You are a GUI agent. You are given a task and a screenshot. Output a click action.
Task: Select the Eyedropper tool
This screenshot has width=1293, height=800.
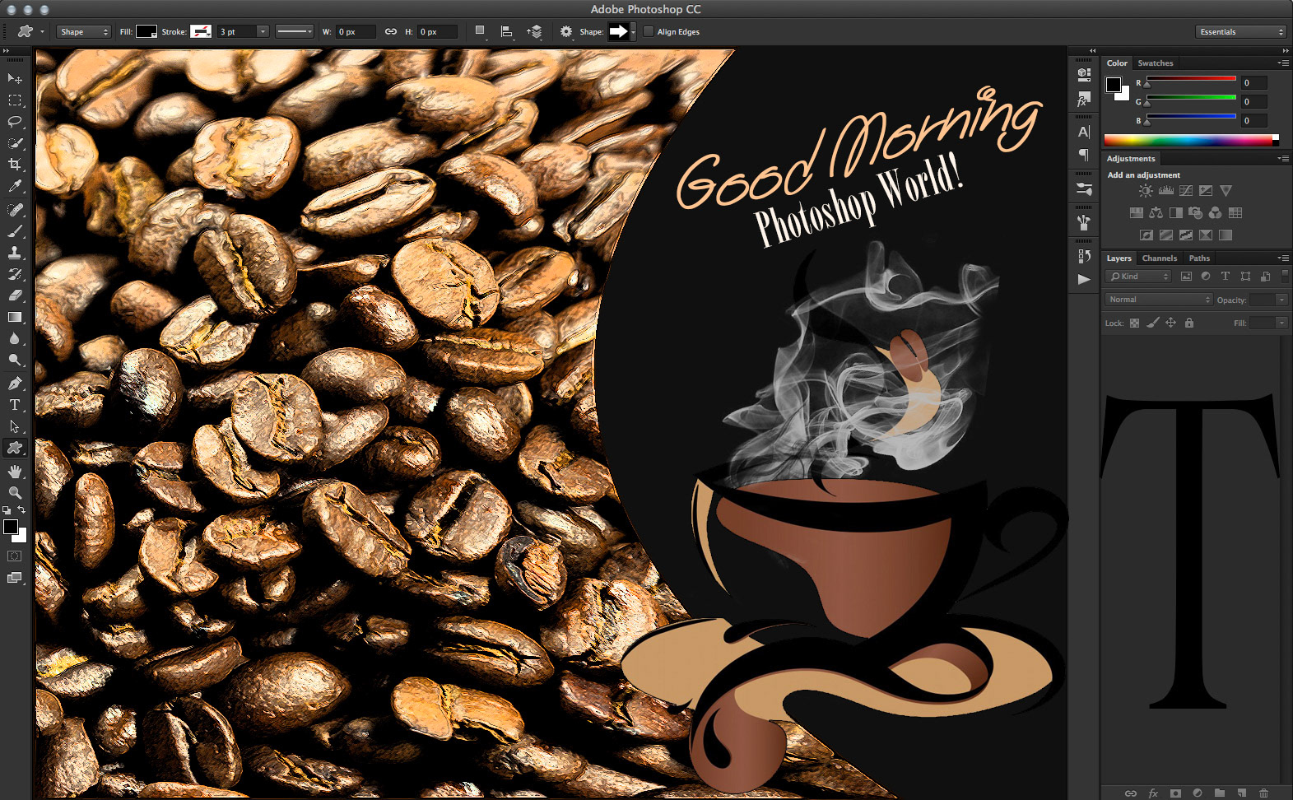[14, 187]
